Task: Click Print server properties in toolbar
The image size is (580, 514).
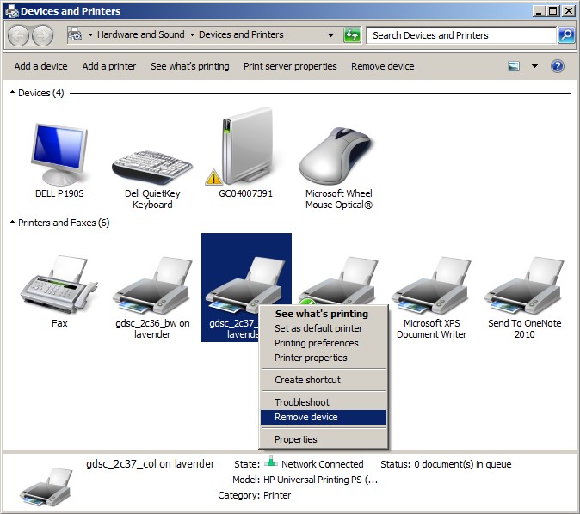Action: (x=290, y=66)
